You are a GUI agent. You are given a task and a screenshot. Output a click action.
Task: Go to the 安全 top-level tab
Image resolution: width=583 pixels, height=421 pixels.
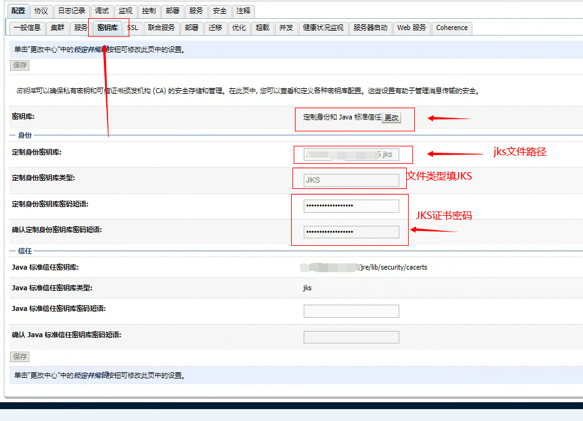pos(219,11)
